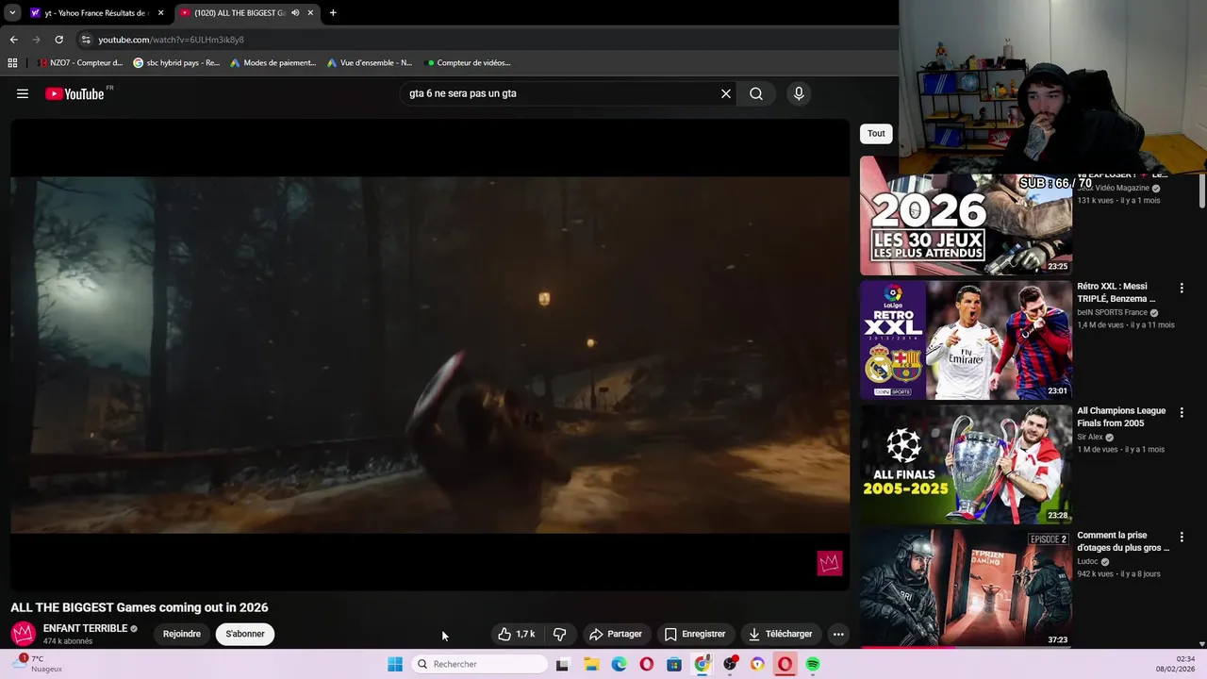The image size is (1207, 679).
Task: Open the All Champions League Finals title
Action: (1121, 417)
